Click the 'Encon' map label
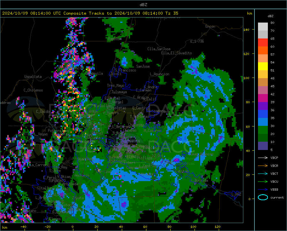Screen dimensions: 287x231 [x=210, y=26]
